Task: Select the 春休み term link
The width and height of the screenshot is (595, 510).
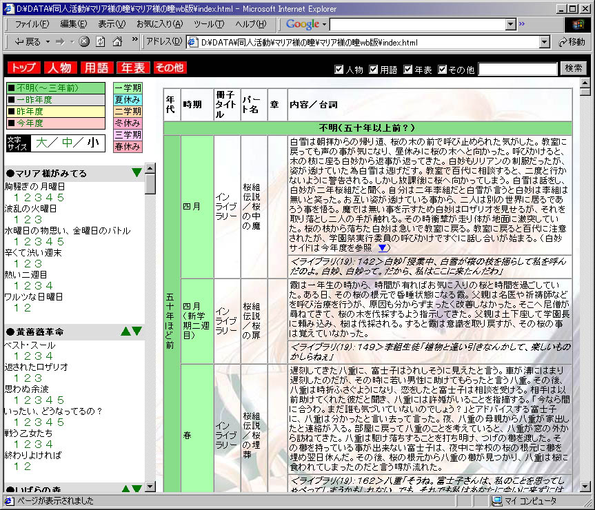Action: point(128,147)
